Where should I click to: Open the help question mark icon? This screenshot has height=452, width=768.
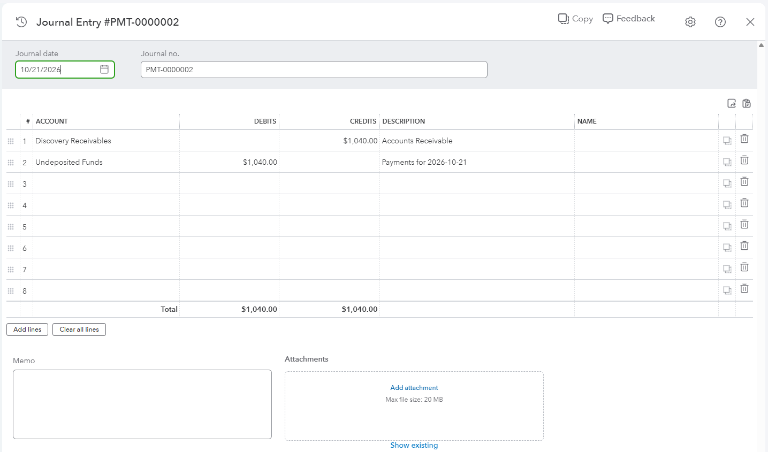(x=720, y=22)
